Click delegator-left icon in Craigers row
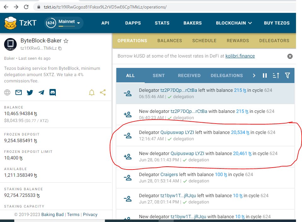This screenshot has width=302, height=222. click(x=127, y=178)
